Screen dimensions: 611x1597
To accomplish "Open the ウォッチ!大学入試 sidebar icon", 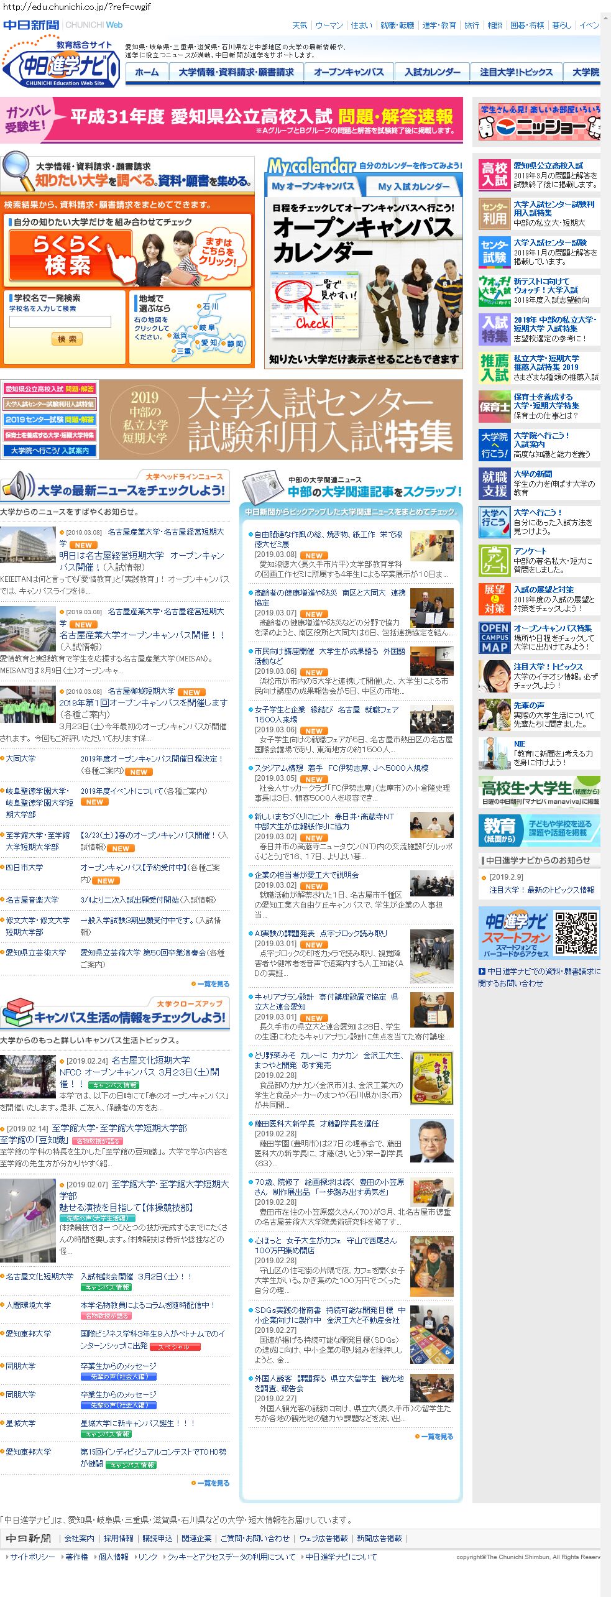I will click(x=494, y=290).
